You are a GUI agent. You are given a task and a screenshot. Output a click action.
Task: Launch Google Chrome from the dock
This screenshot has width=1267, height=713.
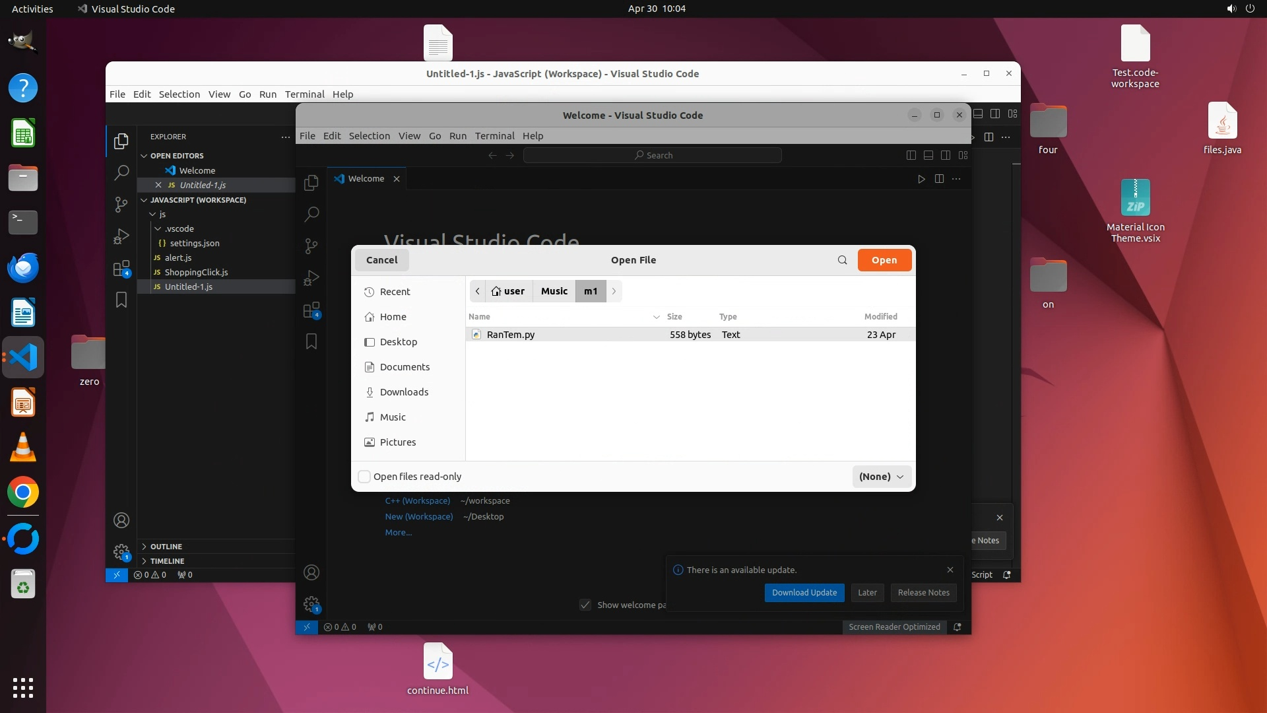[x=23, y=492]
